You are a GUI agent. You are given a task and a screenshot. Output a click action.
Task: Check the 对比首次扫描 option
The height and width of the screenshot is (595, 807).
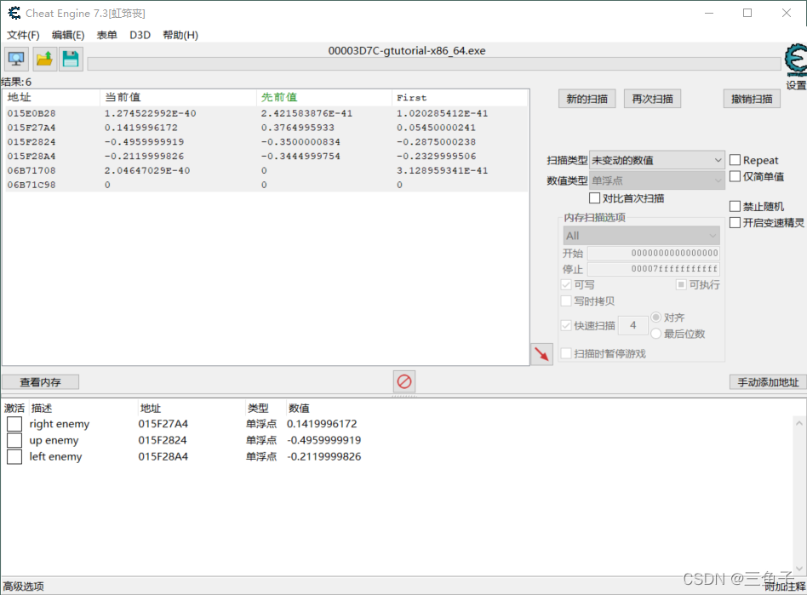594,198
